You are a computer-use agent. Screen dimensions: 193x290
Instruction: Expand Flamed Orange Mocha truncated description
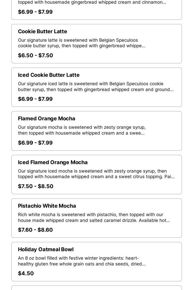coord(82,130)
